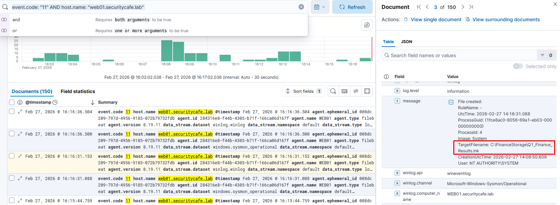
Task: Click the keyword type icon for winlog.api
Action: click(x=397, y=173)
